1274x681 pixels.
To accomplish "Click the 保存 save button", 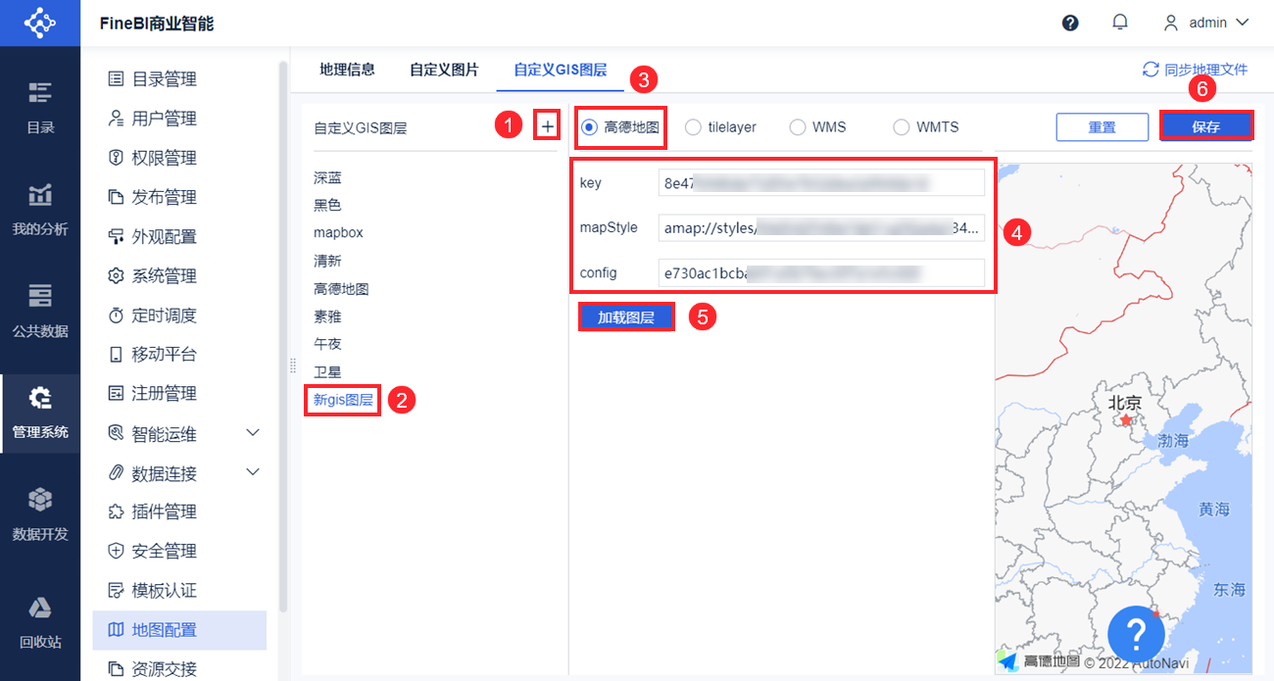I will 1206,126.
